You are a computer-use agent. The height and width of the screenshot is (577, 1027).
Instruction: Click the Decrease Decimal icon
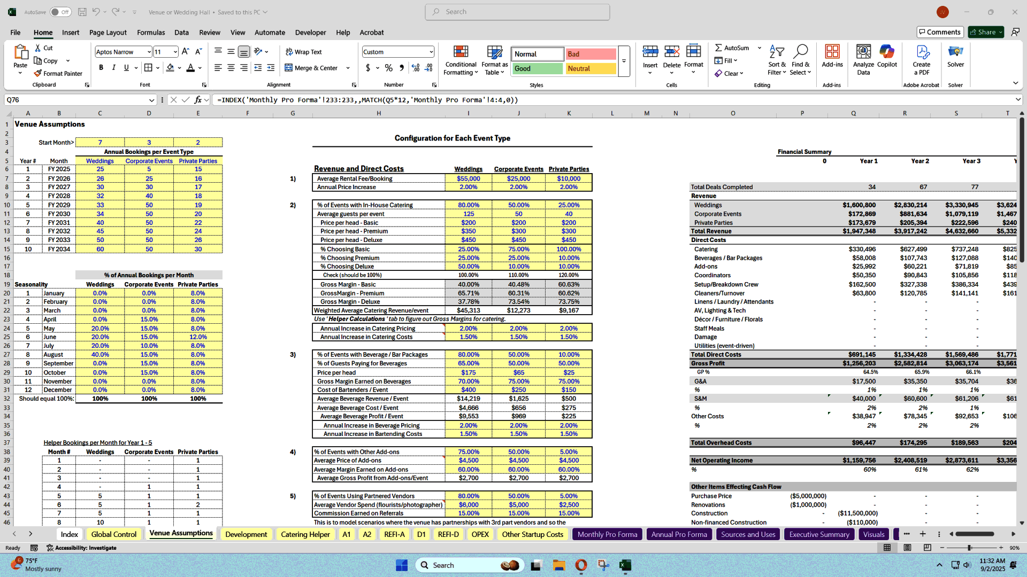pos(428,68)
